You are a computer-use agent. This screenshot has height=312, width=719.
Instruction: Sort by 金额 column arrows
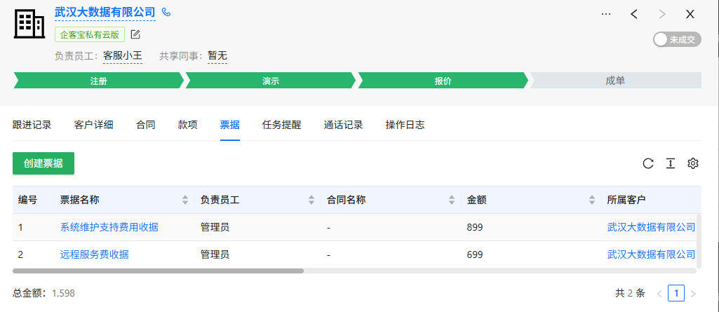pyautogui.click(x=592, y=200)
